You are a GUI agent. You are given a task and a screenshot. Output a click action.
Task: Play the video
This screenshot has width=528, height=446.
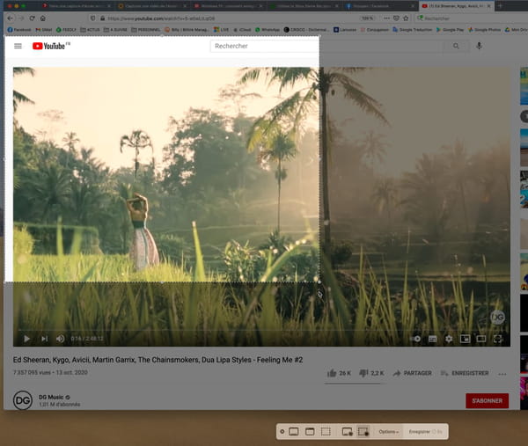tap(27, 339)
